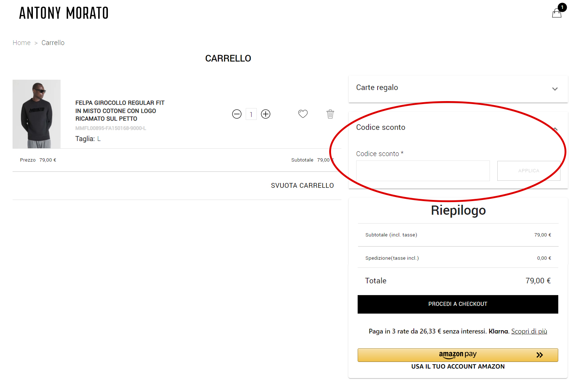Viewport: 576px width, 380px height.
Task: Click the quantity number field
Action: [251, 114]
